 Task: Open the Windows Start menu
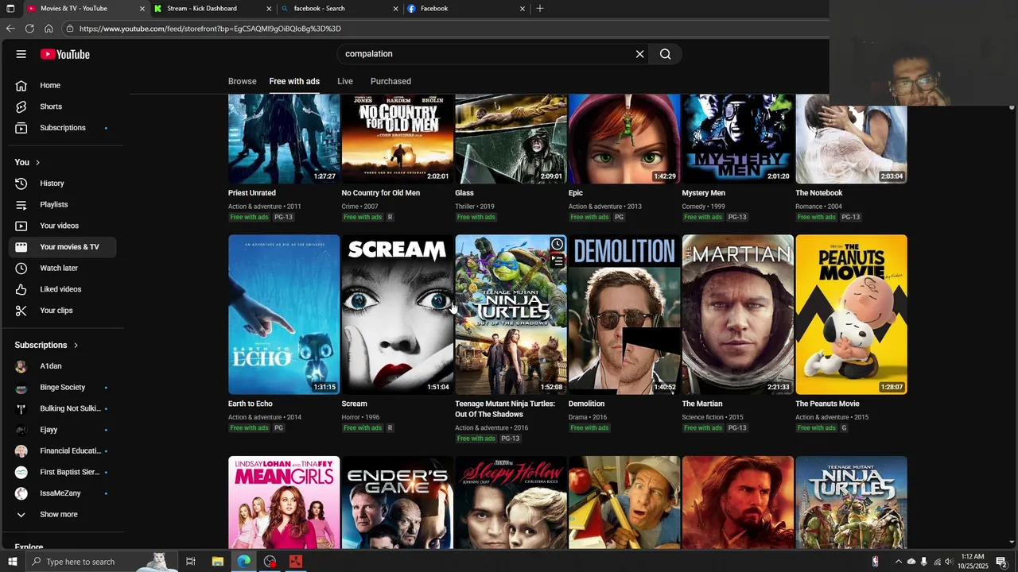pos(12,562)
